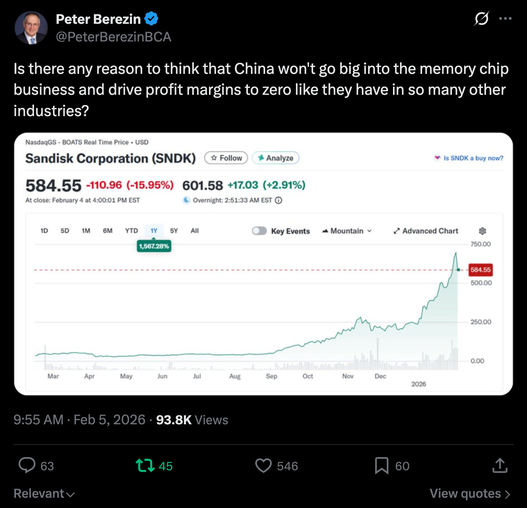This screenshot has height=508, width=527.
Task: Click the share upload icon
Action: click(500, 466)
